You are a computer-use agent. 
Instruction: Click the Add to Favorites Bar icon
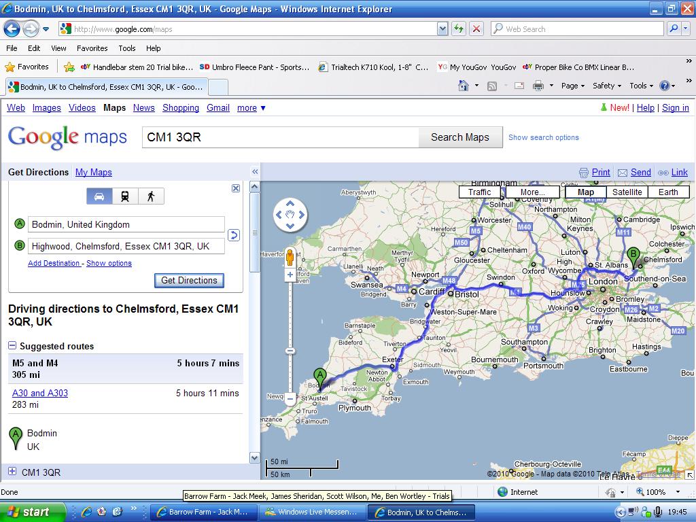point(69,67)
